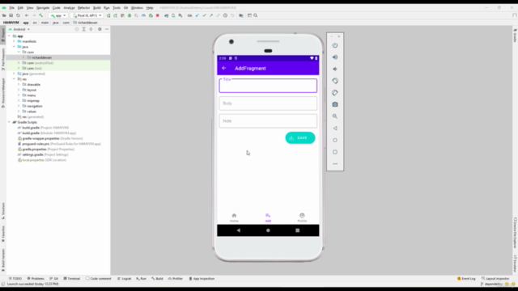This screenshot has width=518, height=291.
Task: Click the emulator power button
Action: click(335, 45)
